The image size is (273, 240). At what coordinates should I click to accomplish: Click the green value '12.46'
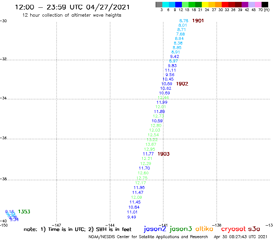point(163,97)
